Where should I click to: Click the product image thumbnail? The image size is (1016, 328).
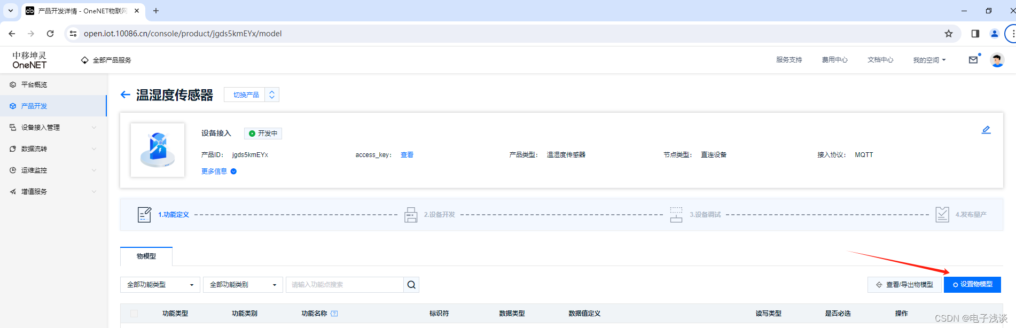(x=158, y=150)
